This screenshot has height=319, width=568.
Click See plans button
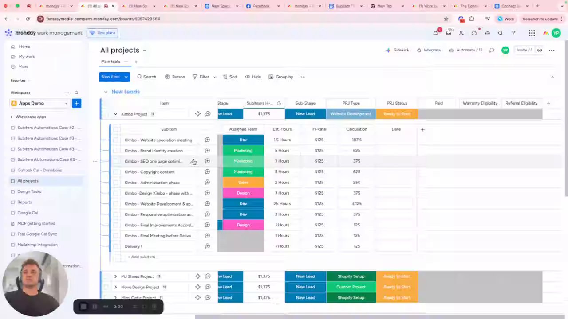[x=103, y=33]
